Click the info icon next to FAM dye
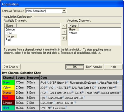The image size is (124, 112). pos(47,82)
